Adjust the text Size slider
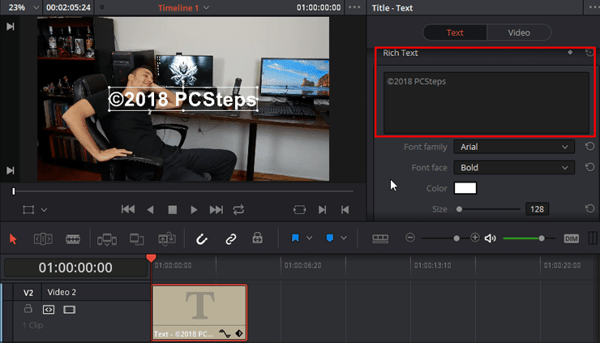This screenshot has width=600, height=343. (x=459, y=209)
